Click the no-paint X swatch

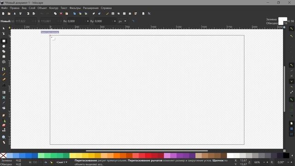click(3, 156)
